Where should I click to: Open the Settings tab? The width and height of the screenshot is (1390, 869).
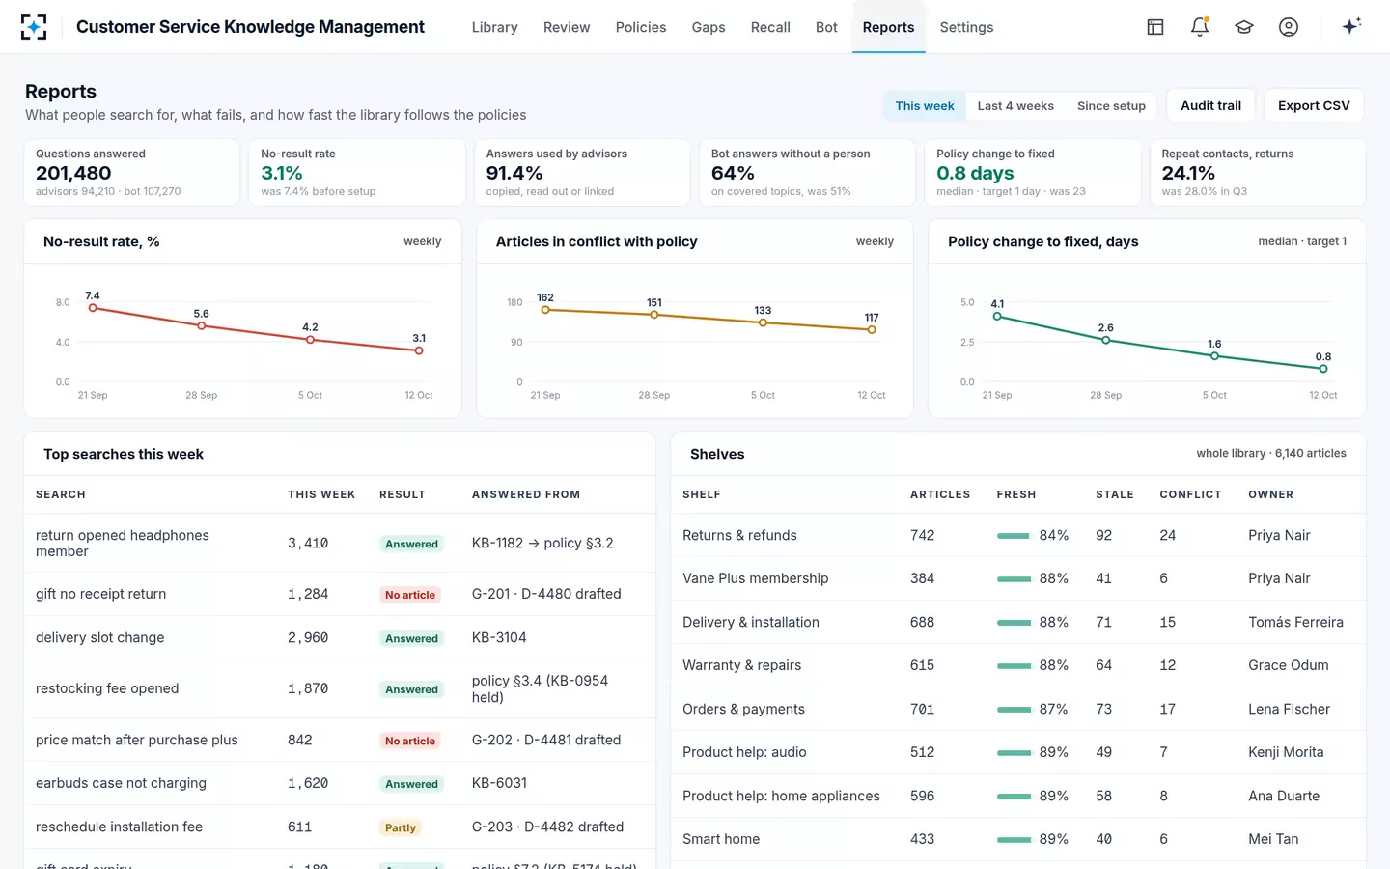[966, 27]
